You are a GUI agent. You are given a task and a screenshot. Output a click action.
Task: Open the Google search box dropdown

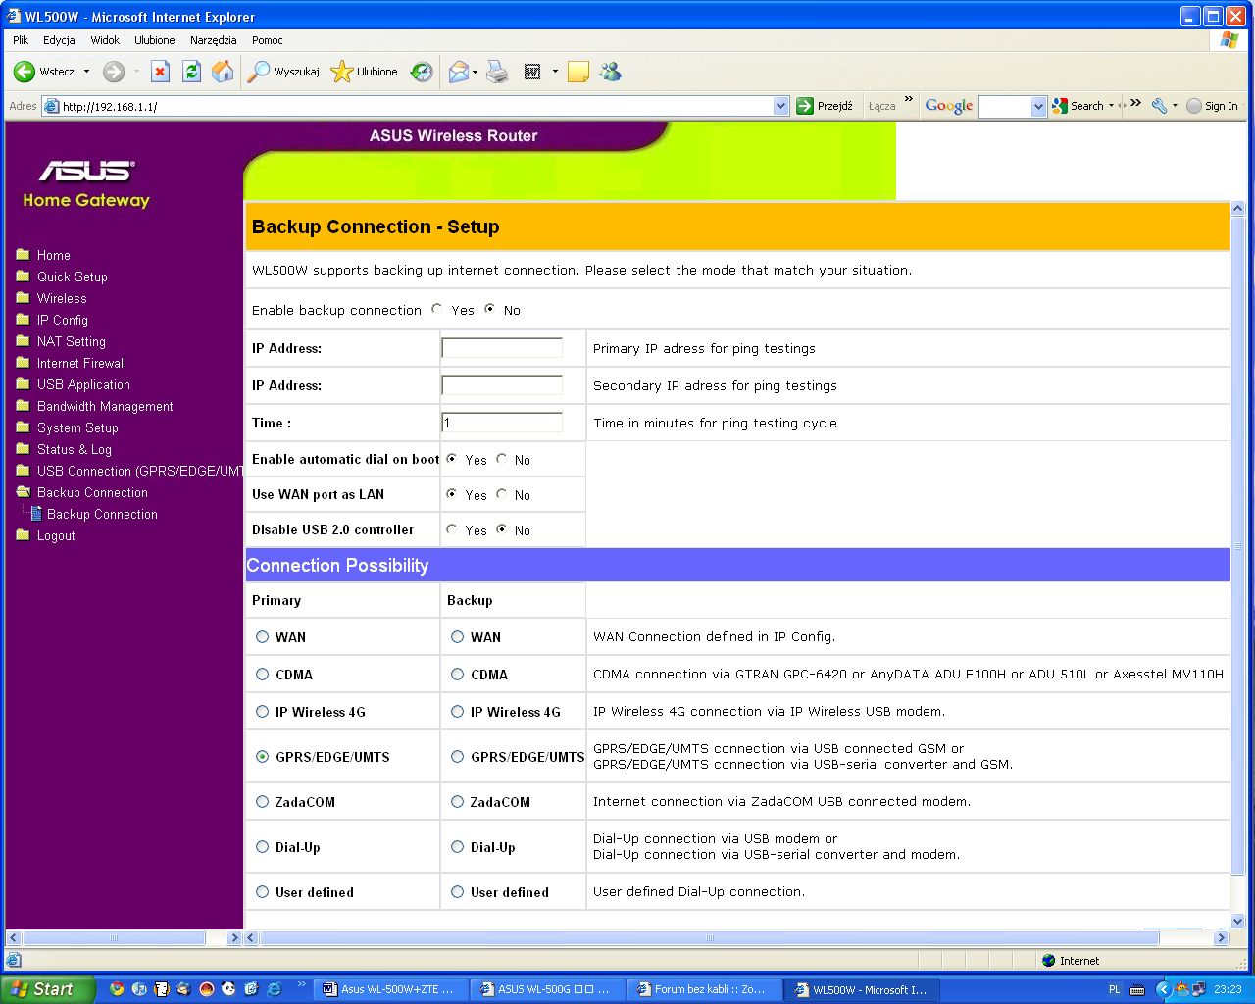pos(1039,106)
